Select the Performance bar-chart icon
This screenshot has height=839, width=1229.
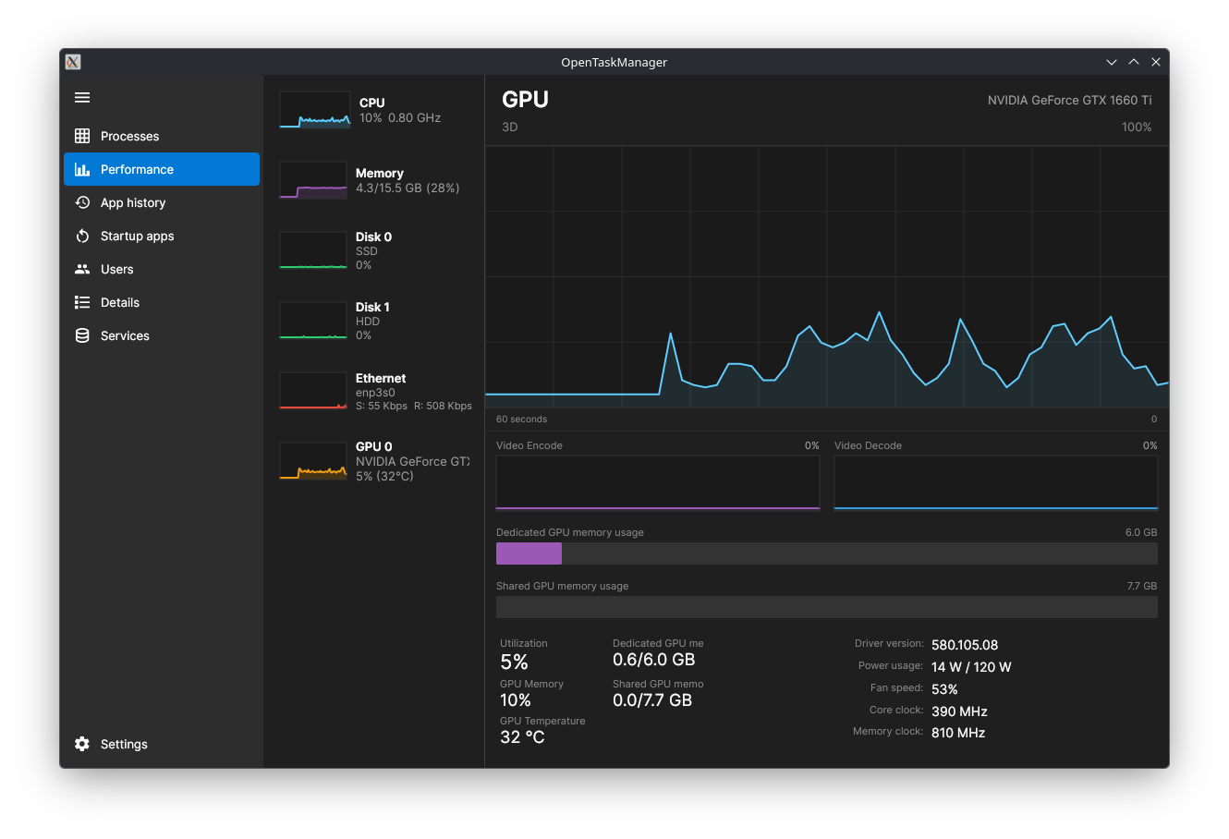[x=82, y=169]
